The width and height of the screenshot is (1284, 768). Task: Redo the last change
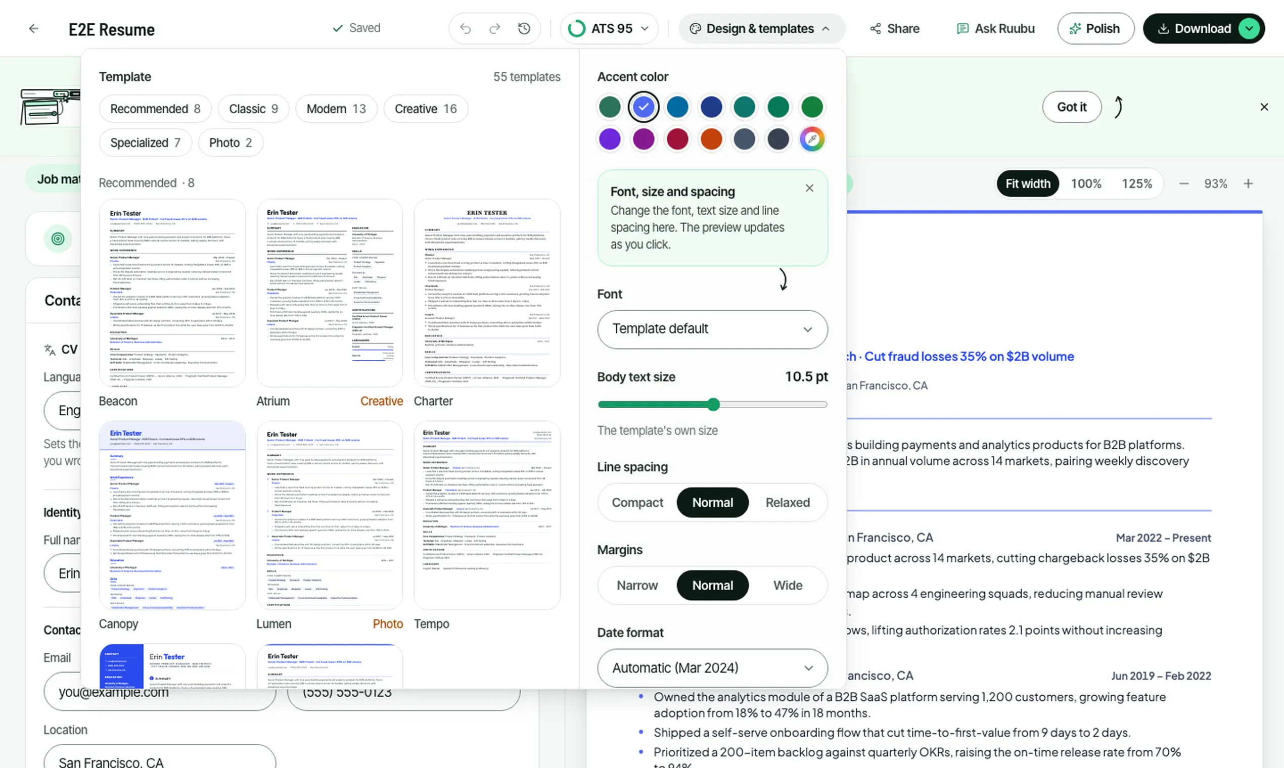495,28
